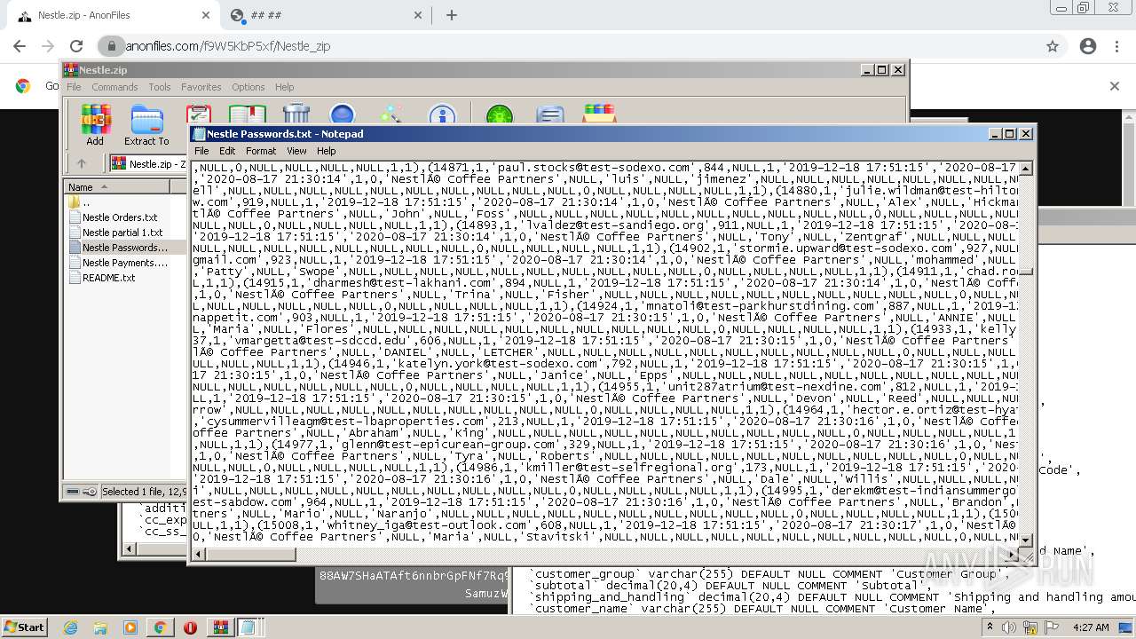Sort by the Name column header

pos(116,186)
